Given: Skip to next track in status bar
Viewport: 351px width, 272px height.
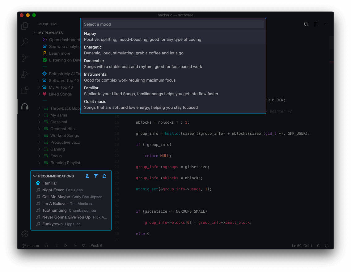Looking at the screenshot, I should 75,245.
